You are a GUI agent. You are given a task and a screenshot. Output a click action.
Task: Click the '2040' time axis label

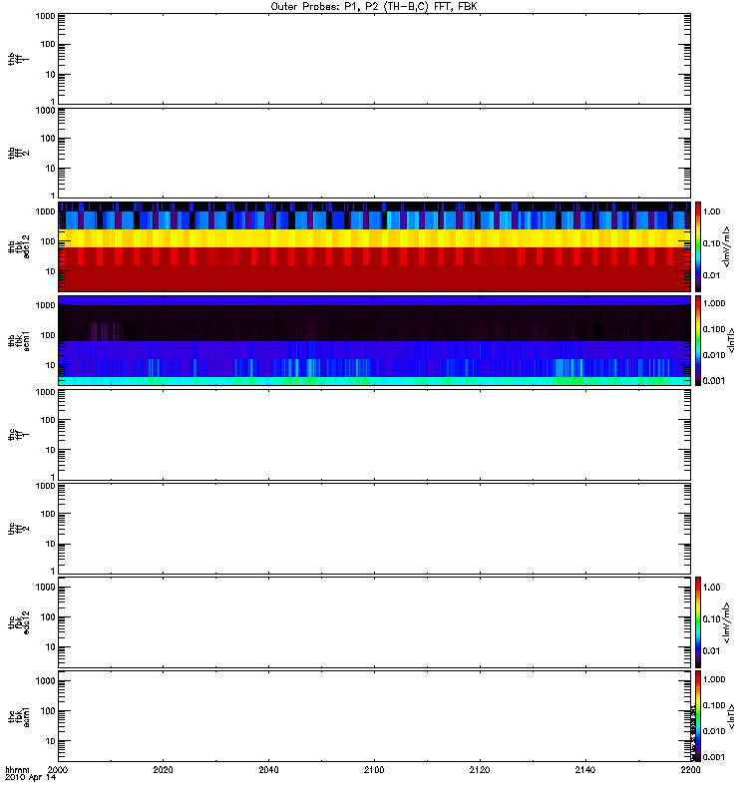268,770
